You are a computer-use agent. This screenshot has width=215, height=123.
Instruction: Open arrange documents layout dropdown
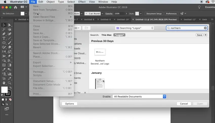coord(24,7)
